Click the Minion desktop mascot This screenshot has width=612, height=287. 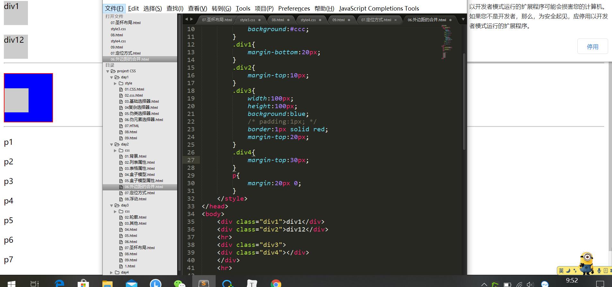click(x=587, y=263)
